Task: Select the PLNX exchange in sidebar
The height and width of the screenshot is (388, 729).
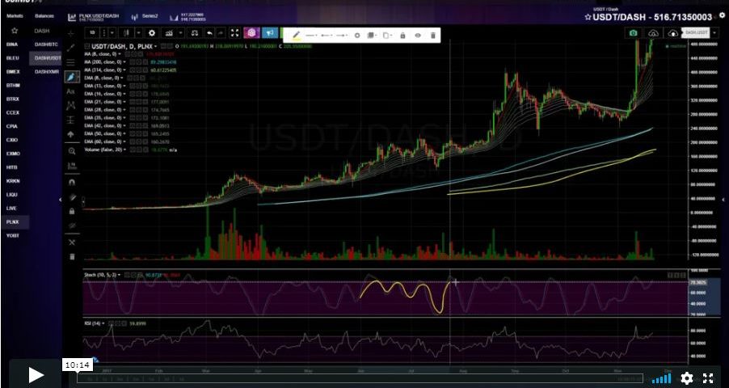Action: 13,221
